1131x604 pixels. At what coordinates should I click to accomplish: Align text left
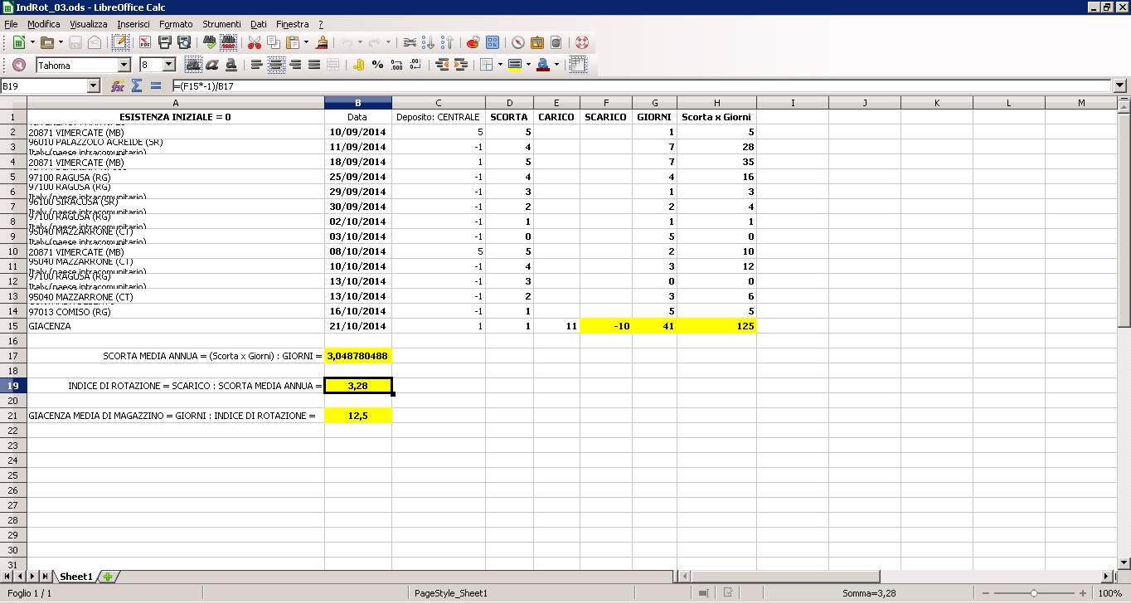coord(256,65)
